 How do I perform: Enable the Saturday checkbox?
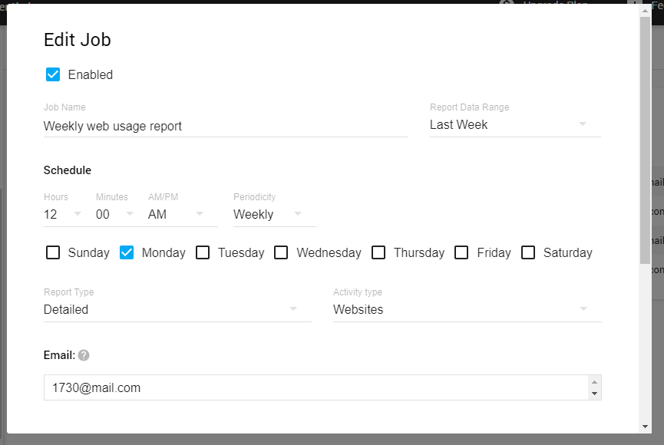tap(528, 252)
